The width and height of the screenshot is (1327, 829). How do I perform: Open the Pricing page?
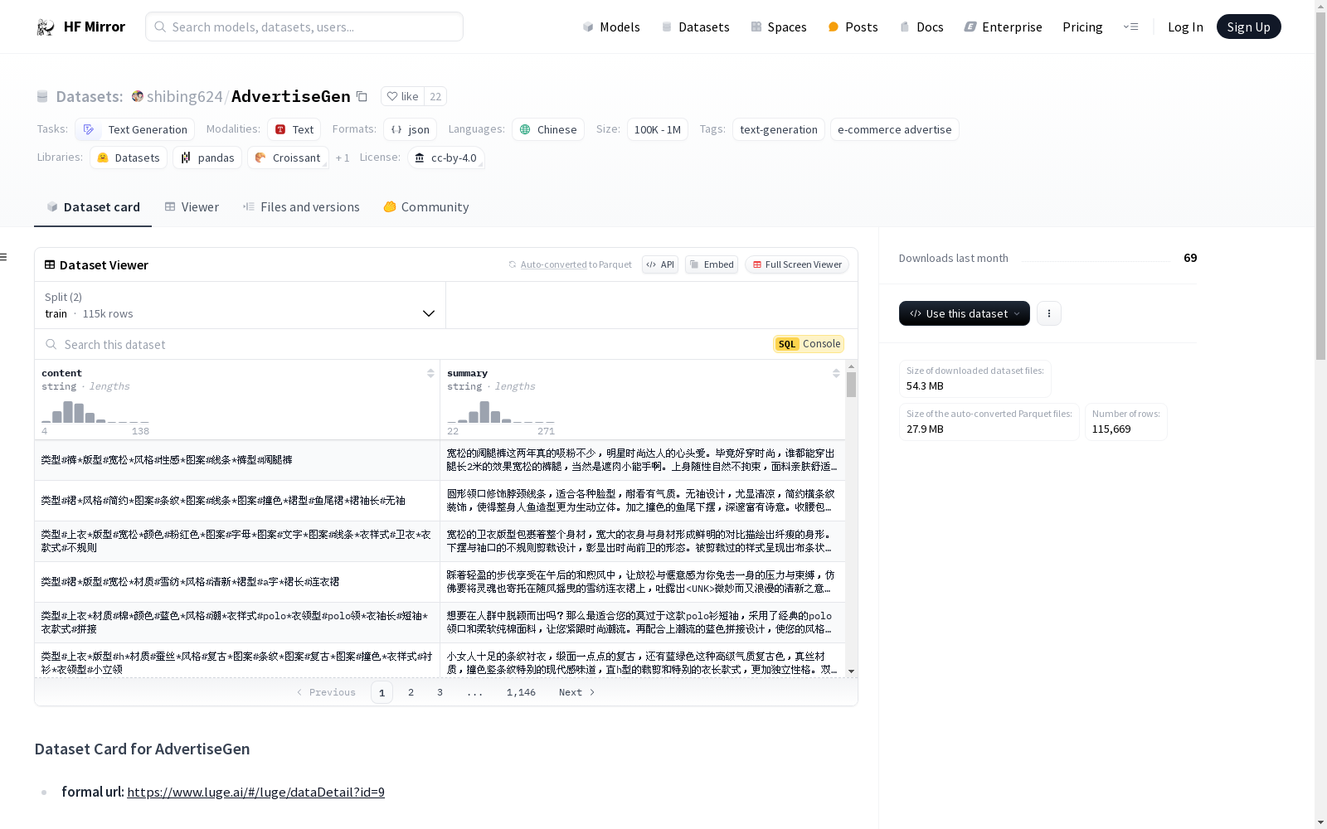[x=1082, y=27]
